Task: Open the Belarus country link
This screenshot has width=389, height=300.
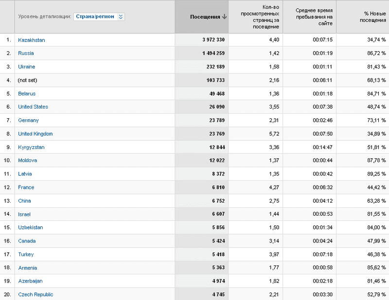Action: [x=27, y=94]
